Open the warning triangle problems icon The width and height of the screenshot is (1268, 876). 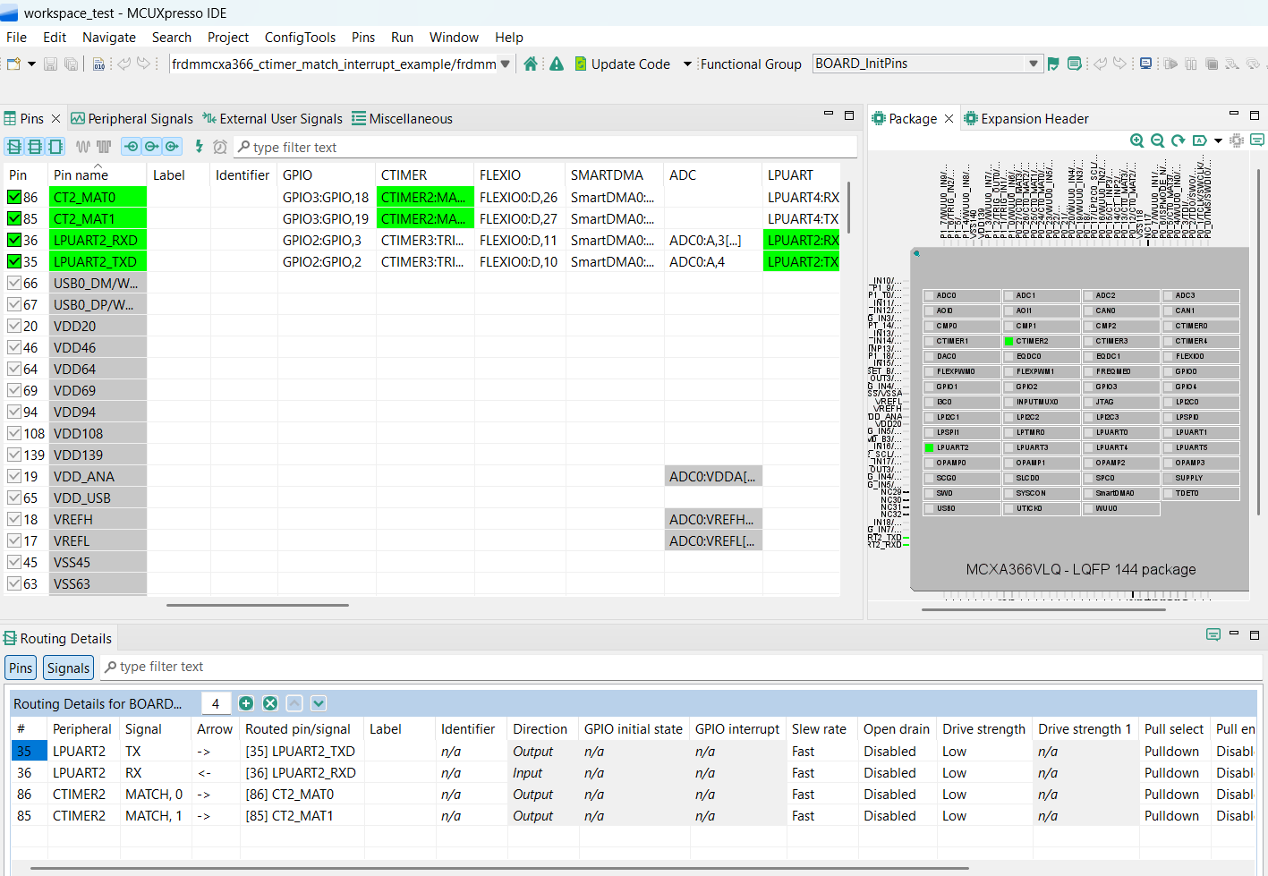coord(557,64)
